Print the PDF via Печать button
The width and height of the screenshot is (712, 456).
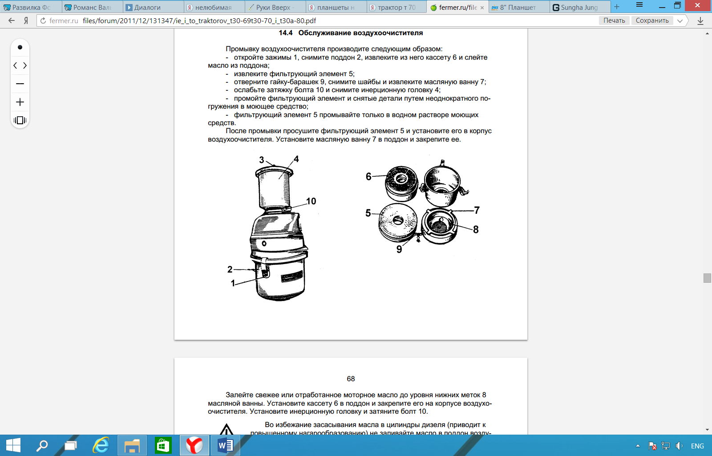(x=614, y=20)
